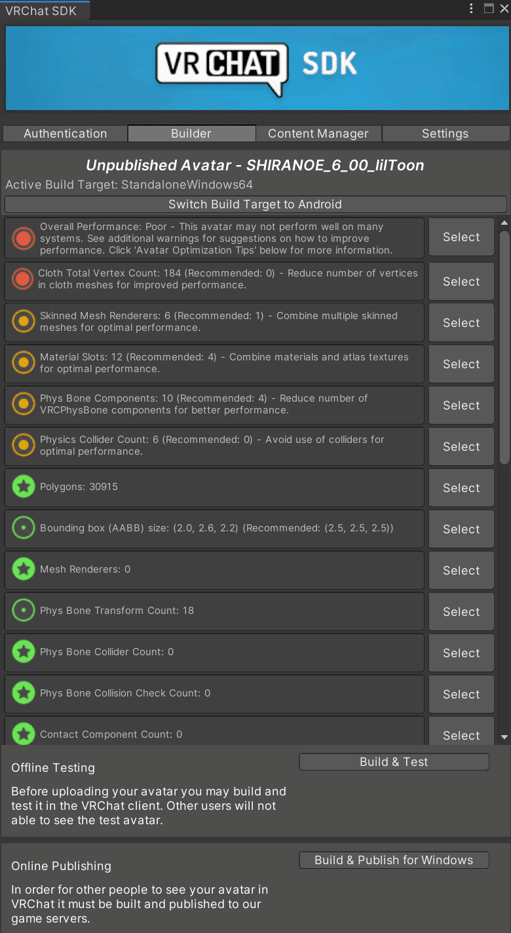Click the green star Mesh Renderers icon
The width and height of the screenshot is (511, 933).
click(x=24, y=569)
